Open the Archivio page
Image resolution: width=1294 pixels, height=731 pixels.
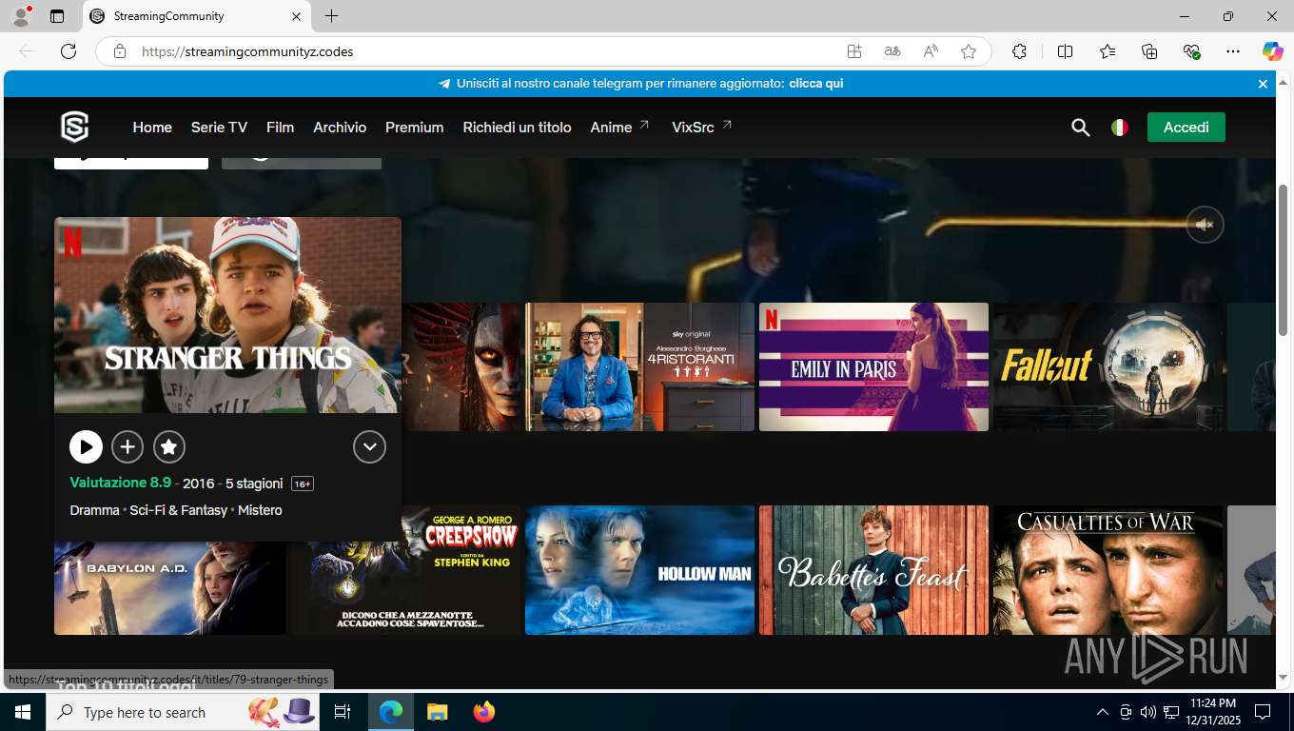pyautogui.click(x=340, y=128)
